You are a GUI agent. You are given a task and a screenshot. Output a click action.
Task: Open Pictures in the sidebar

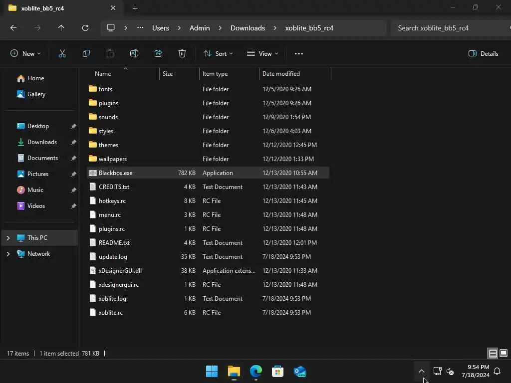38,174
